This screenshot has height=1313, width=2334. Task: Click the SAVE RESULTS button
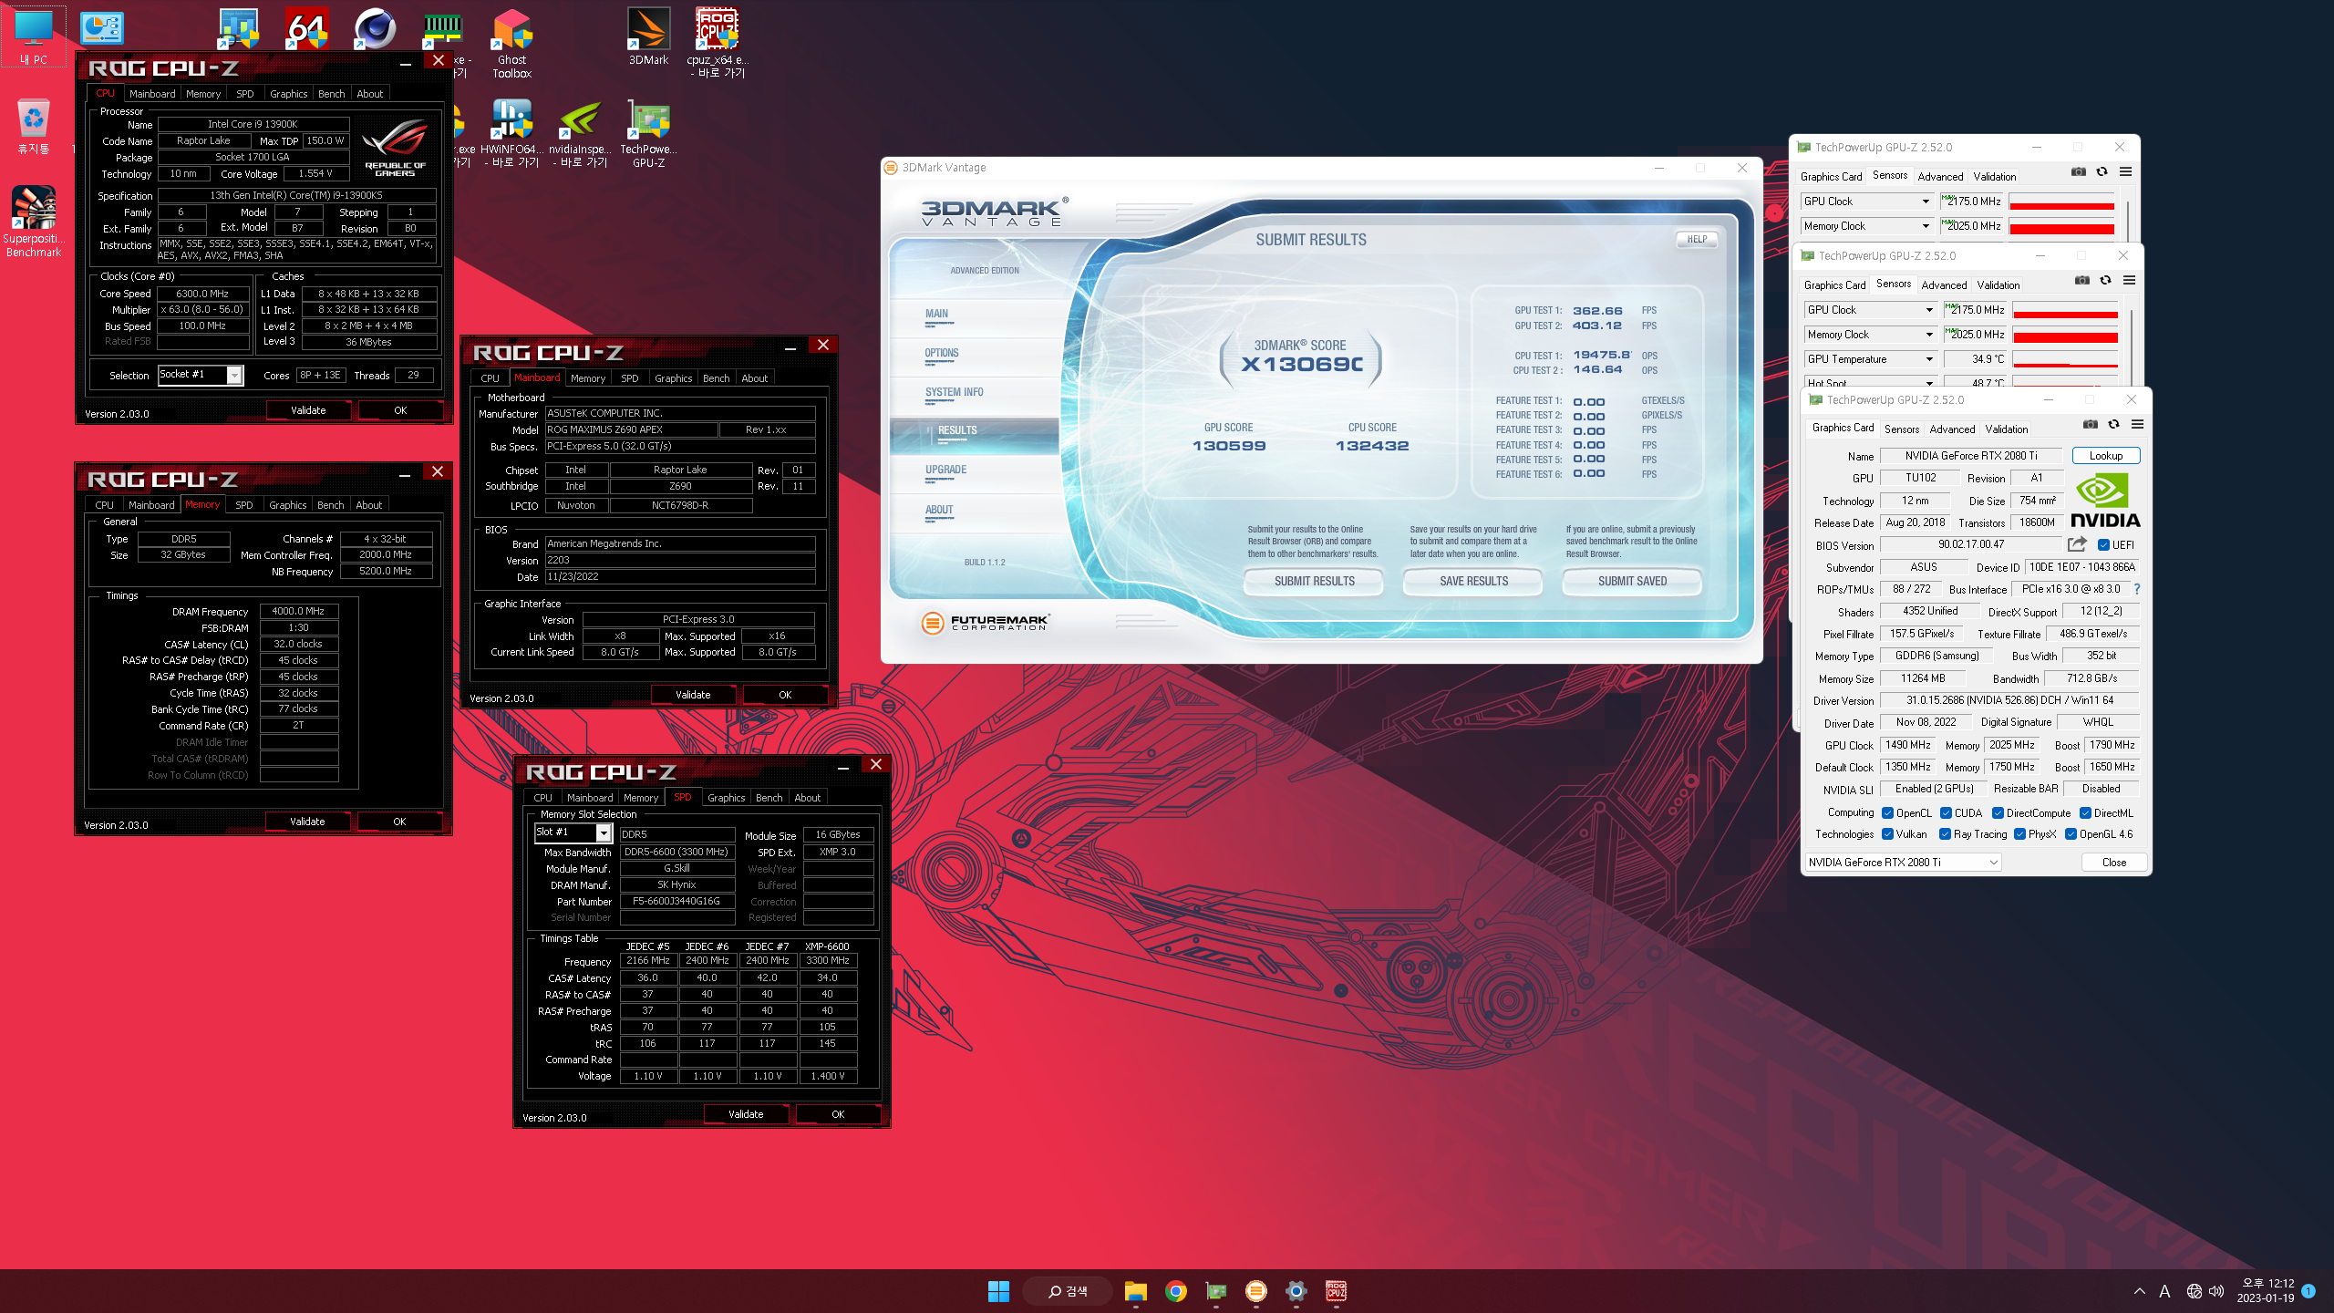pyautogui.click(x=1473, y=581)
